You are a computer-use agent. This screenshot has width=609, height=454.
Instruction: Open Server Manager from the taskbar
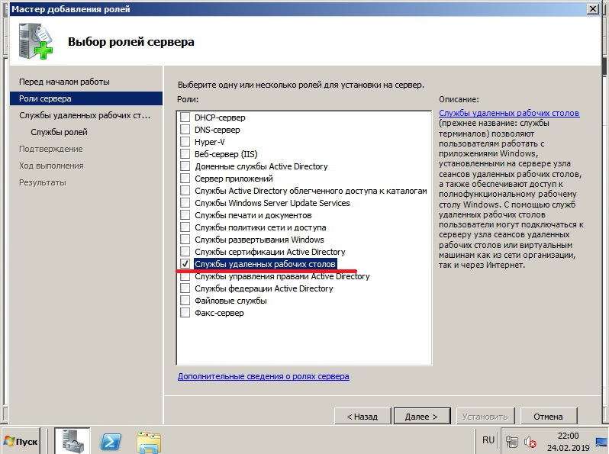[x=72, y=441]
